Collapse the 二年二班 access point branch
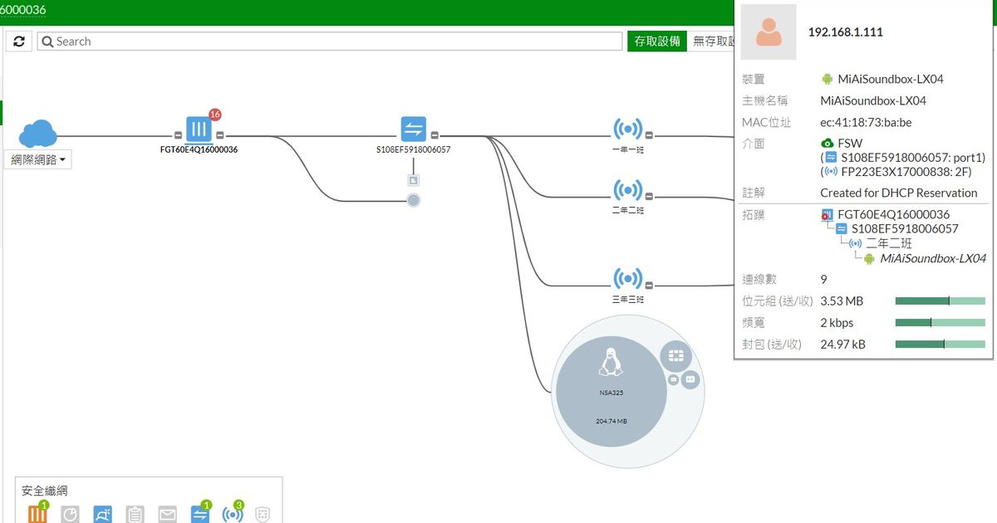The height and width of the screenshot is (523, 997). click(650, 196)
